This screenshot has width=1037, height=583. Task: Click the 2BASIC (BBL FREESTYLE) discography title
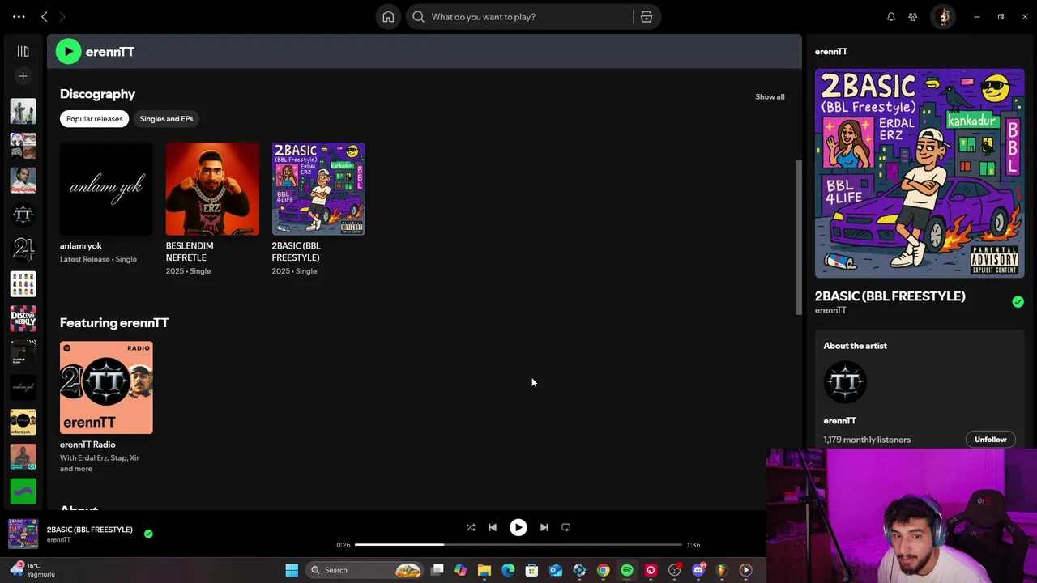click(297, 252)
